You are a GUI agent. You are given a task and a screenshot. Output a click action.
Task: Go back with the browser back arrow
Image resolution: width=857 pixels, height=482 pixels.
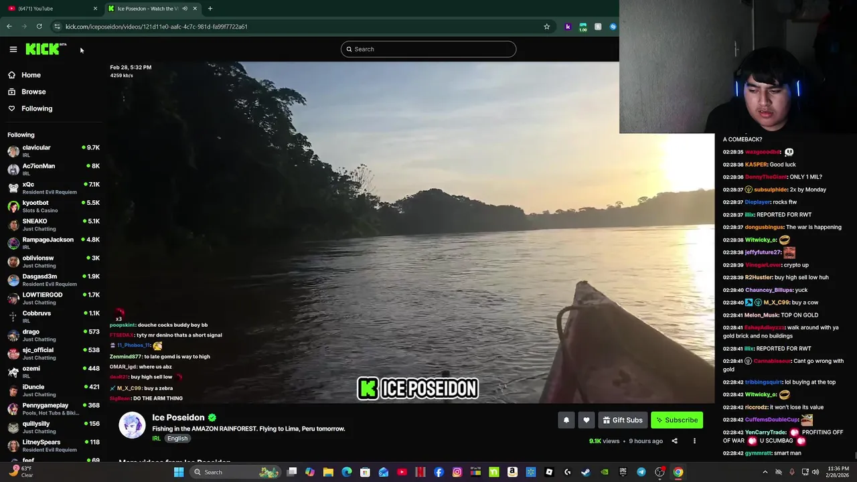(x=9, y=27)
